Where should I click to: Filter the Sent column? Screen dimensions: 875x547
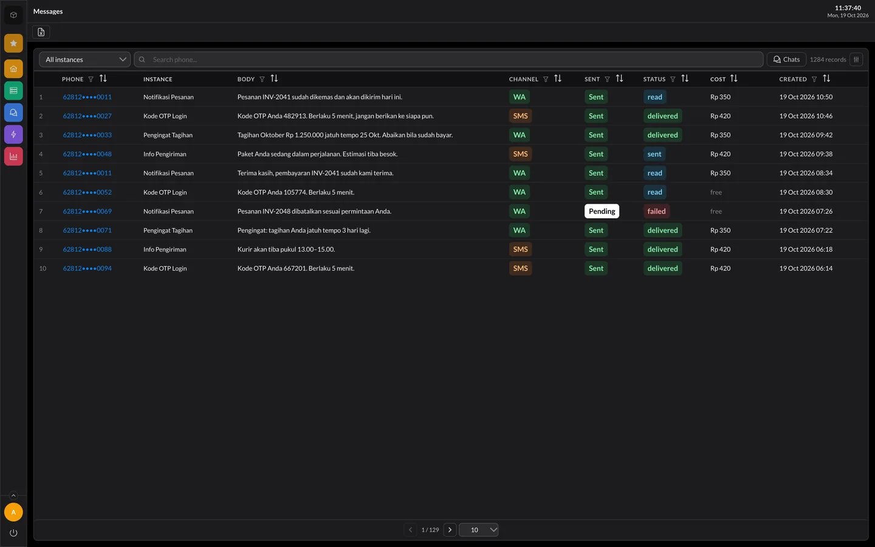[607, 79]
